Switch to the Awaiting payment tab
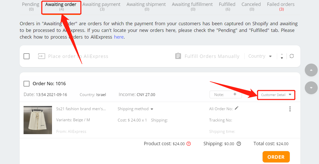Image resolution: width=319 pixels, height=164 pixels. pos(101,7)
